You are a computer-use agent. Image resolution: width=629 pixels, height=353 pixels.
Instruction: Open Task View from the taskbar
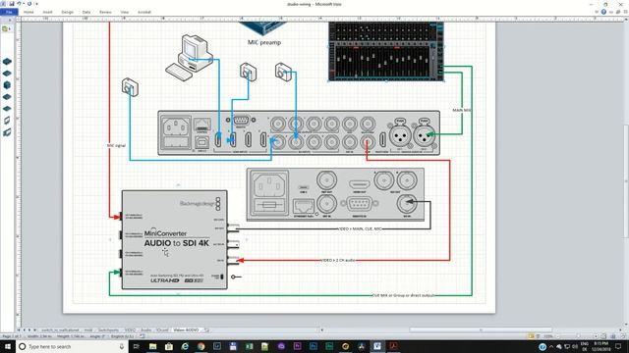pos(136,346)
